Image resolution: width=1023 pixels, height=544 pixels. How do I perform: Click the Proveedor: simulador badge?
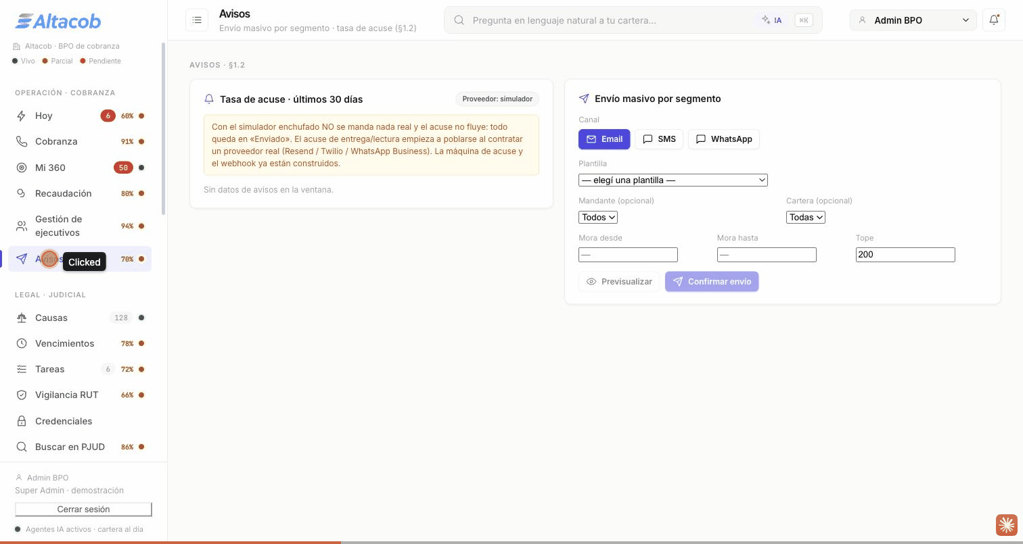click(497, 99)
